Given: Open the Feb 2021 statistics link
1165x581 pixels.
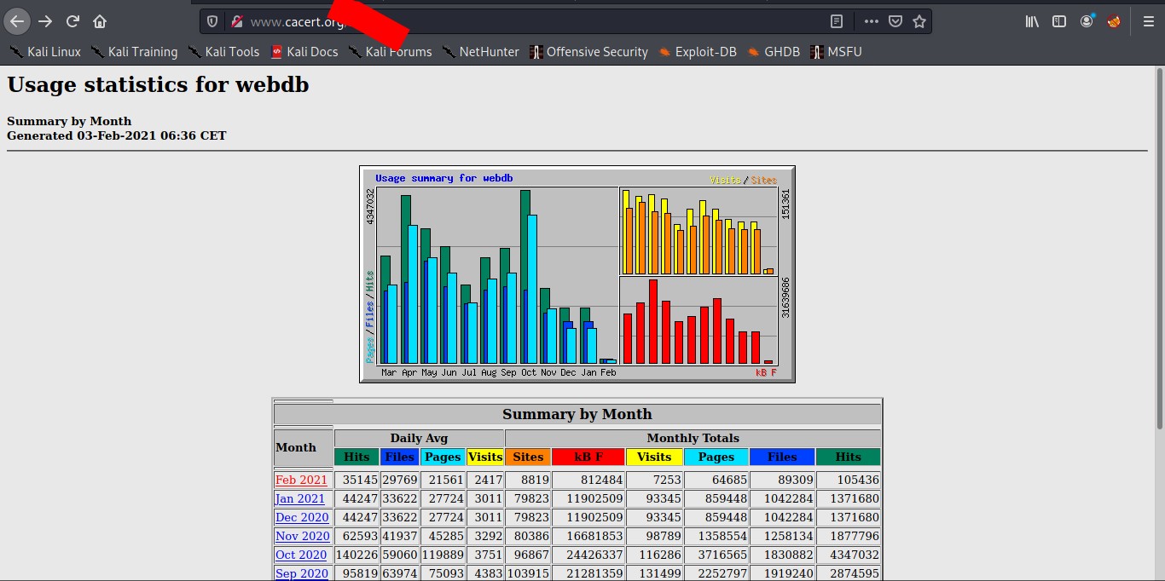Looking at the screenshot, I should (x=301, y=480).
